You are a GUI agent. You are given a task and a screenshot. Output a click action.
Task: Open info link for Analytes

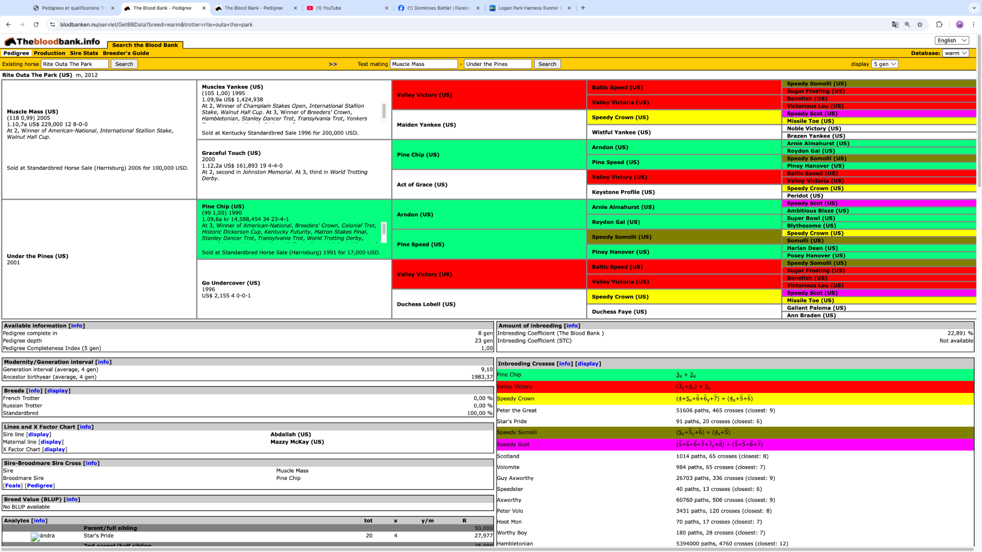tap(39, 521)
